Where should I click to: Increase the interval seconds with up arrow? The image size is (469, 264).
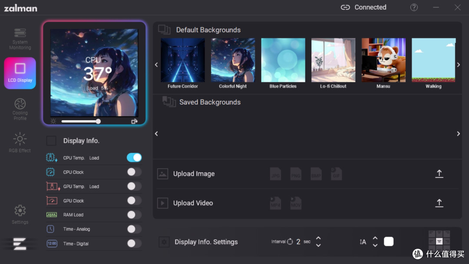click(319, 238)
